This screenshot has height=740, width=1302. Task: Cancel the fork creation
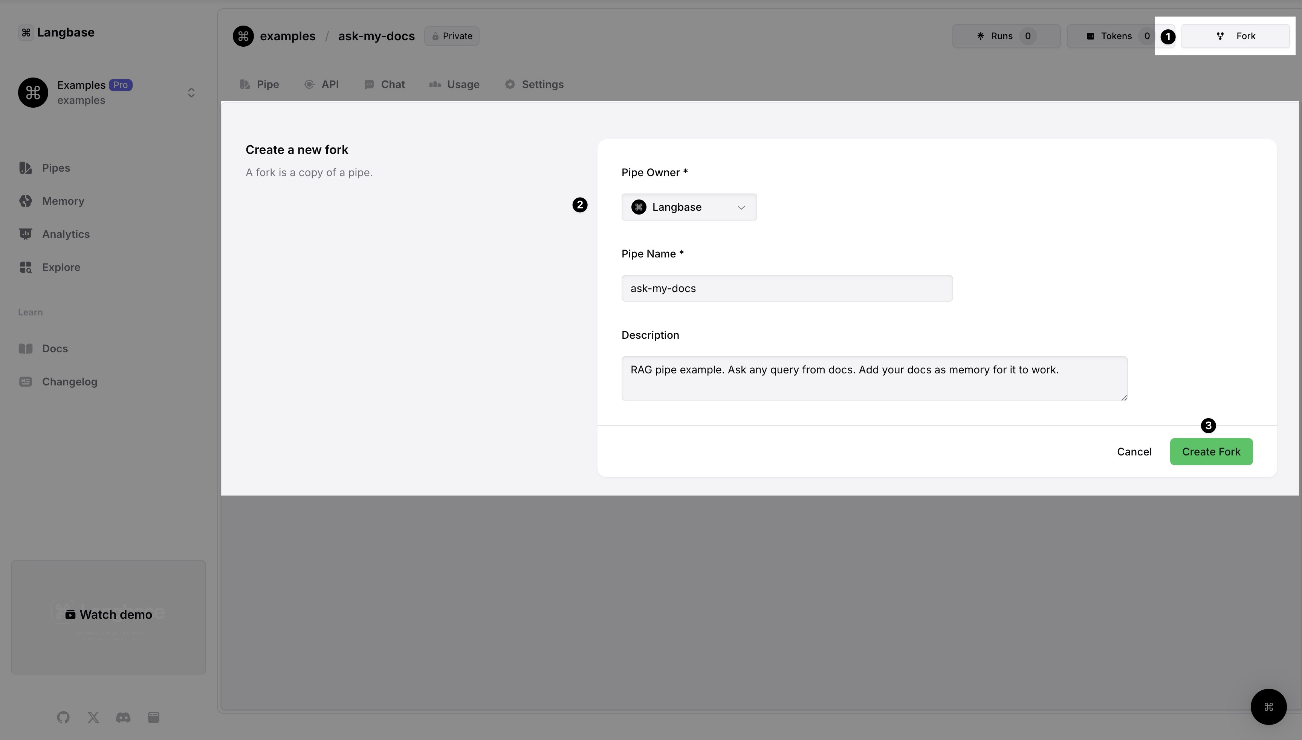click(1134, 451)
